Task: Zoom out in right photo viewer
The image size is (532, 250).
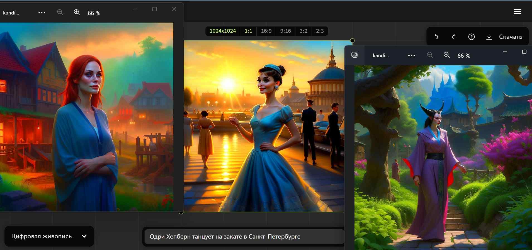Action: coord(430,55)
